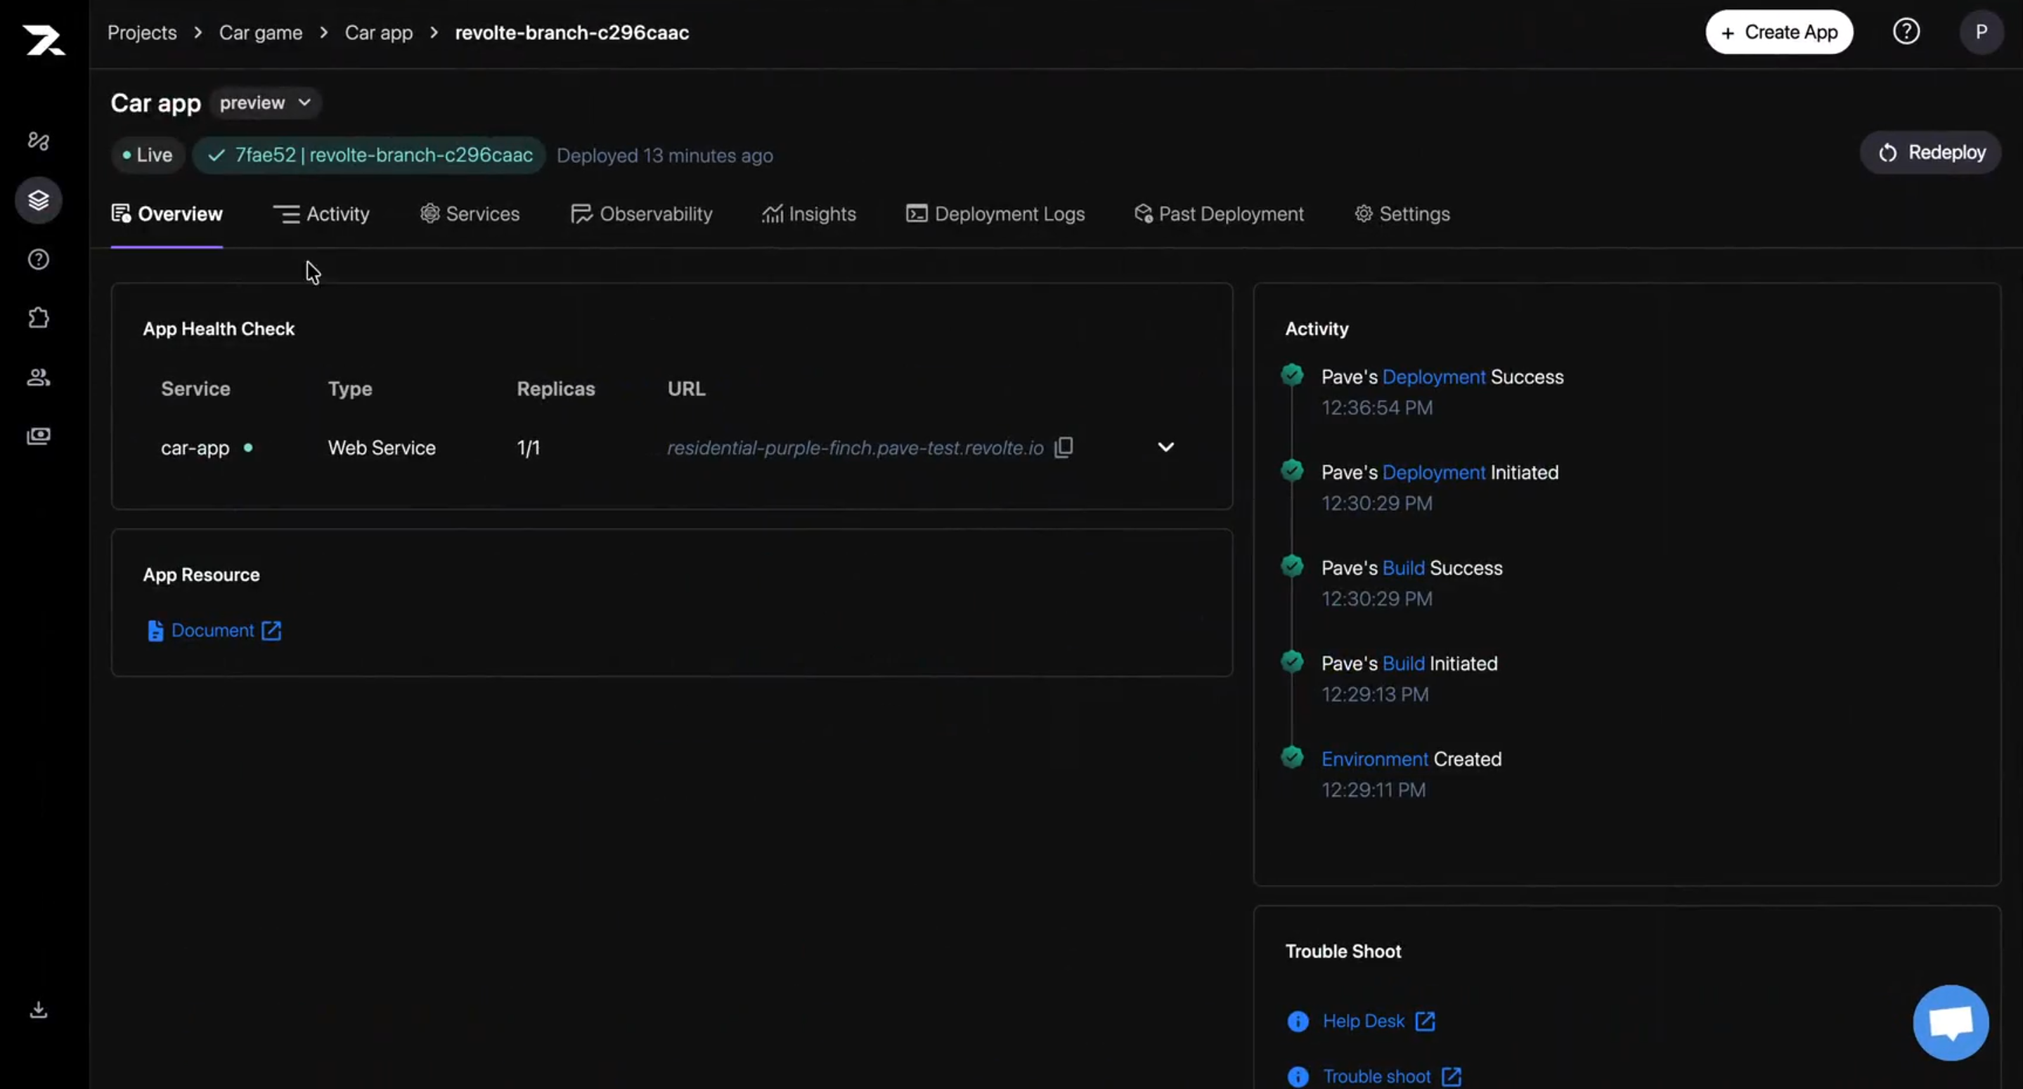
Task: Open the Trouble shoot link
Action: tap(1377, 1076)
